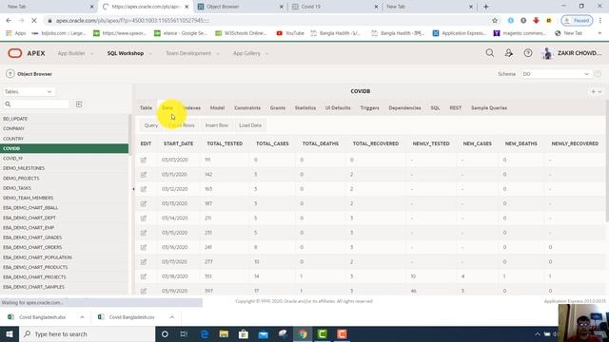Image resolution: width=609 pixels, height=342 pixels.
Task: Edit the row dated 03/16/2020
Action: [144, 247]
